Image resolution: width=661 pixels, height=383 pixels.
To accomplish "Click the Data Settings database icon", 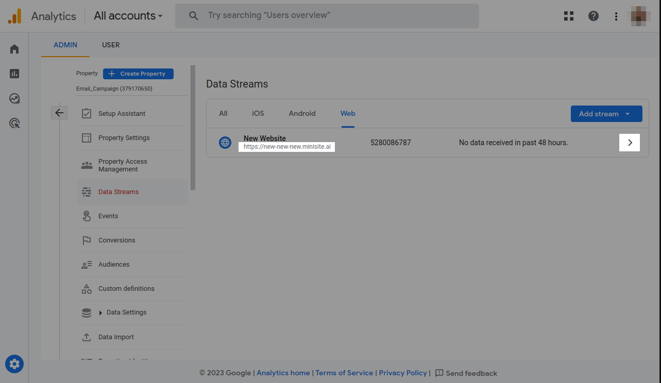I will [87, 312].
